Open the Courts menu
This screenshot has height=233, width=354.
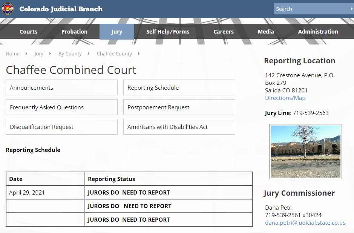pyautogui.click(x=29, y=32)
